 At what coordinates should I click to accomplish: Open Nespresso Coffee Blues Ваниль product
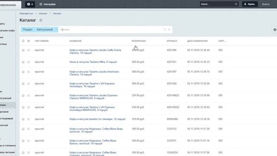[93, 142]
